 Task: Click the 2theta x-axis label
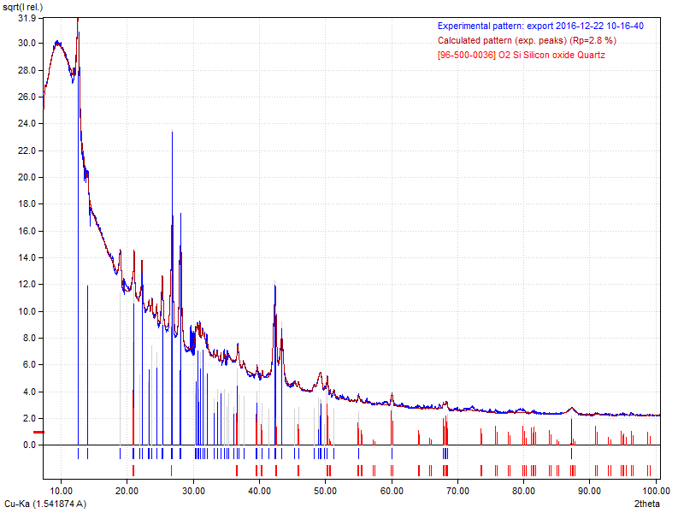coord(646,504)
